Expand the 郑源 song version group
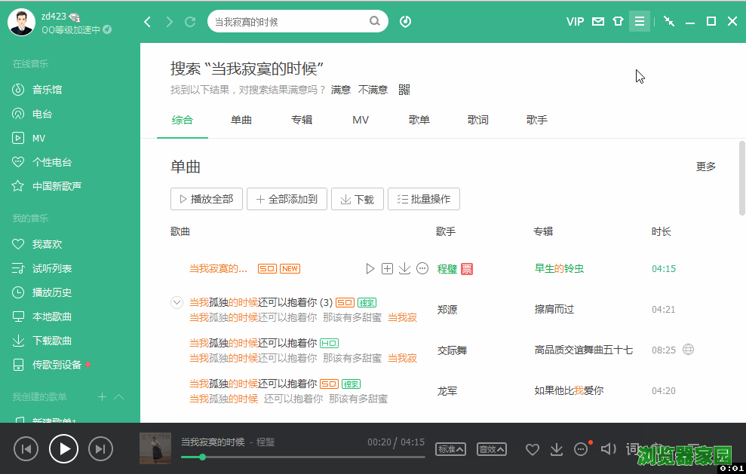 tap(177, 302)
